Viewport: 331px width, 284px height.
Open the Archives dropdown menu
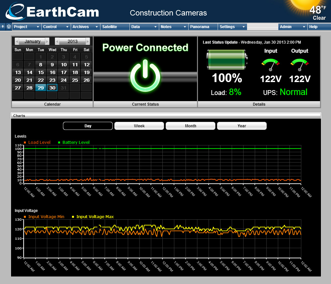coord(85,27)
